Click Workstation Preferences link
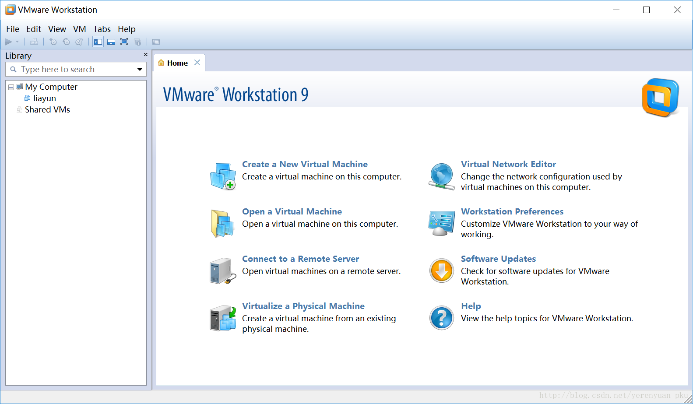The image size is (693, 404). (x=512, y=211)
